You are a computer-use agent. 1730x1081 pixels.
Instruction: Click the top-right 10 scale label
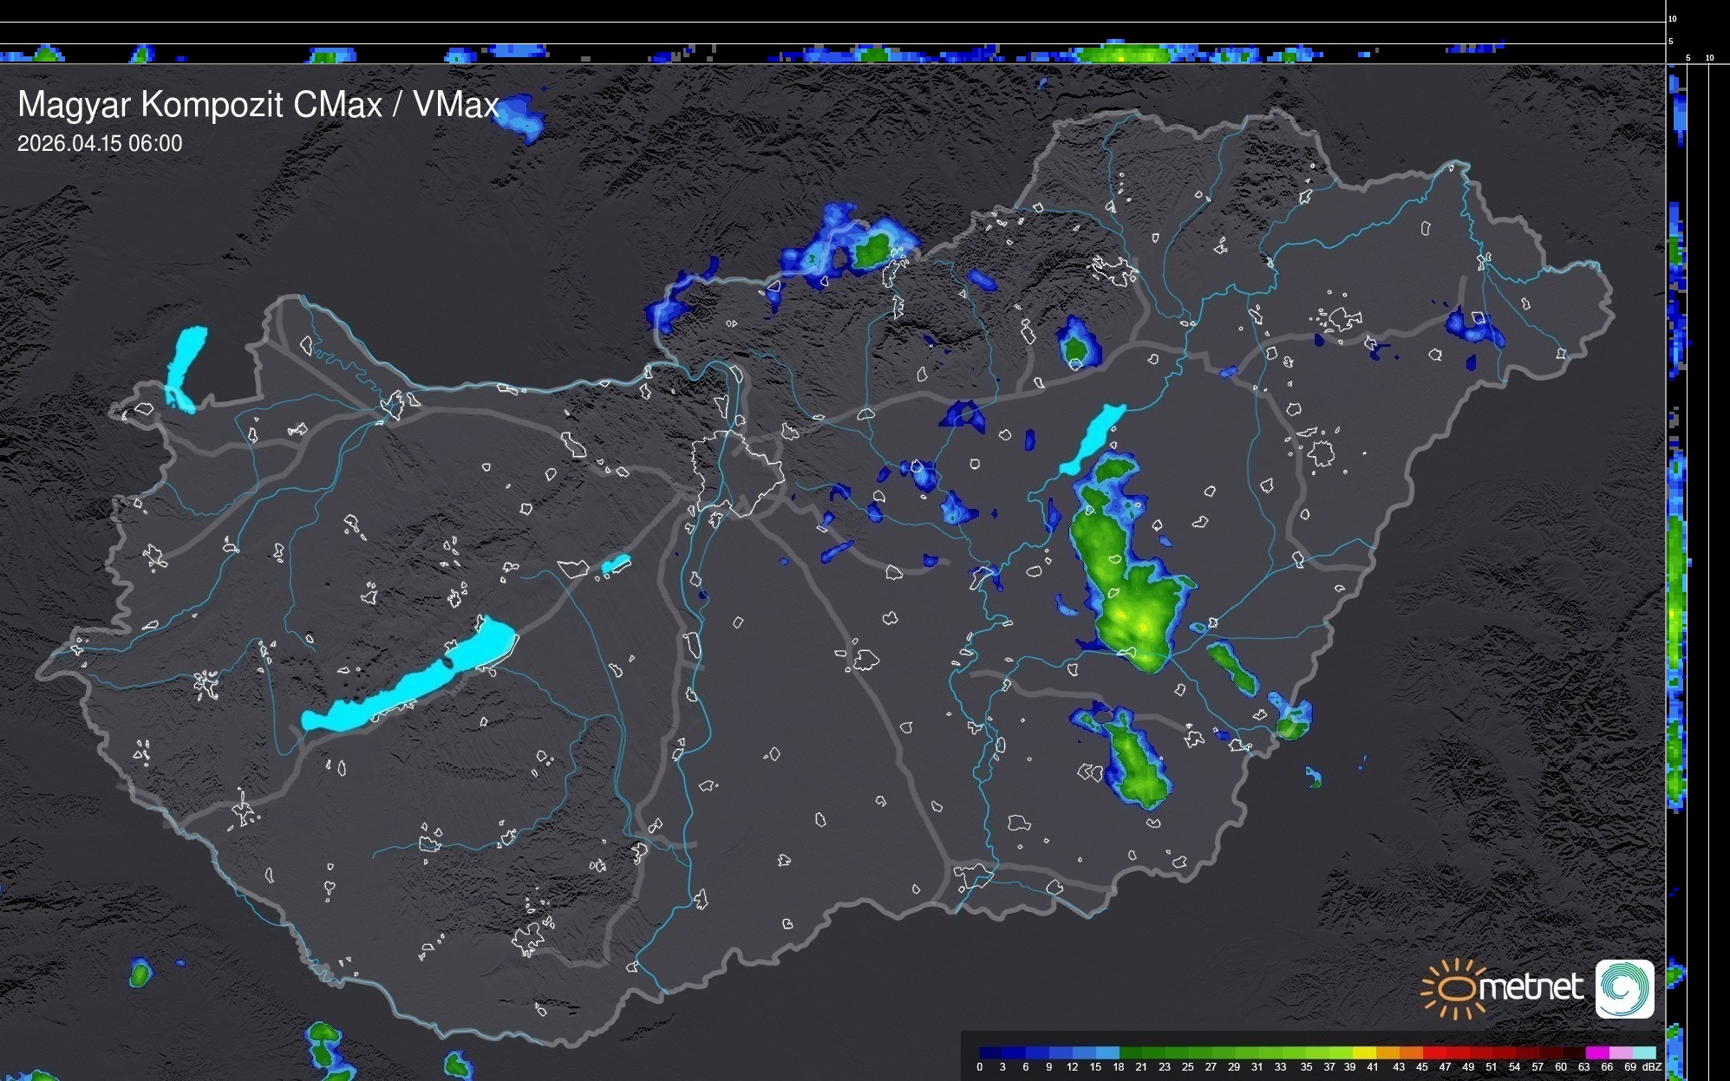[x=1672, y=18]
